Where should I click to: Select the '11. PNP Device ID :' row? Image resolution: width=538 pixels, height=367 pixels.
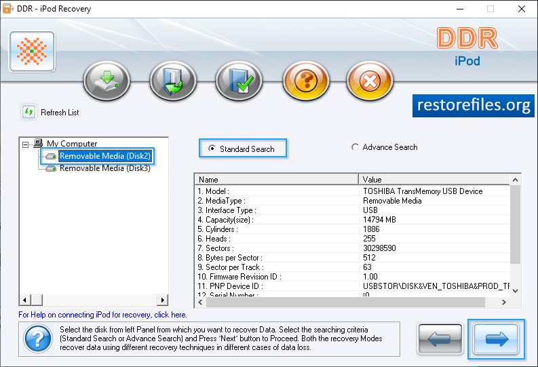tap(352, 286)
